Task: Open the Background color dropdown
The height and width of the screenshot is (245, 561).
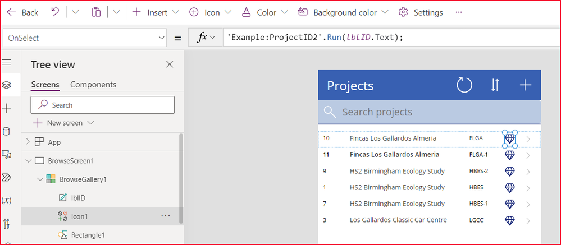Action: 343,12
